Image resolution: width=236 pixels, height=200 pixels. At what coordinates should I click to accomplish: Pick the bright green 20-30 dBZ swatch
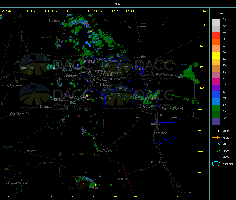click(x=216, y=108)
